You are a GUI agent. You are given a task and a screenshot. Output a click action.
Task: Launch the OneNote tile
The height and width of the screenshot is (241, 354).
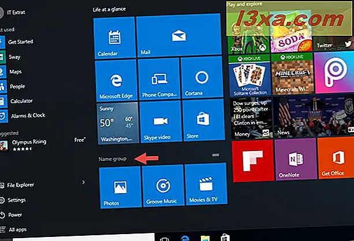(x=296, y=159)
